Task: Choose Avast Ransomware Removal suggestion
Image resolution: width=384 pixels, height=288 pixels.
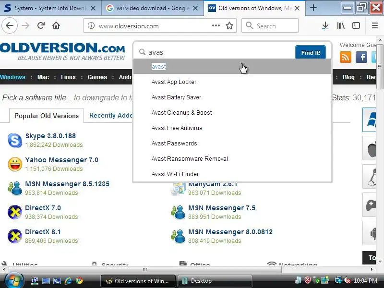Action: pos(232,159)
